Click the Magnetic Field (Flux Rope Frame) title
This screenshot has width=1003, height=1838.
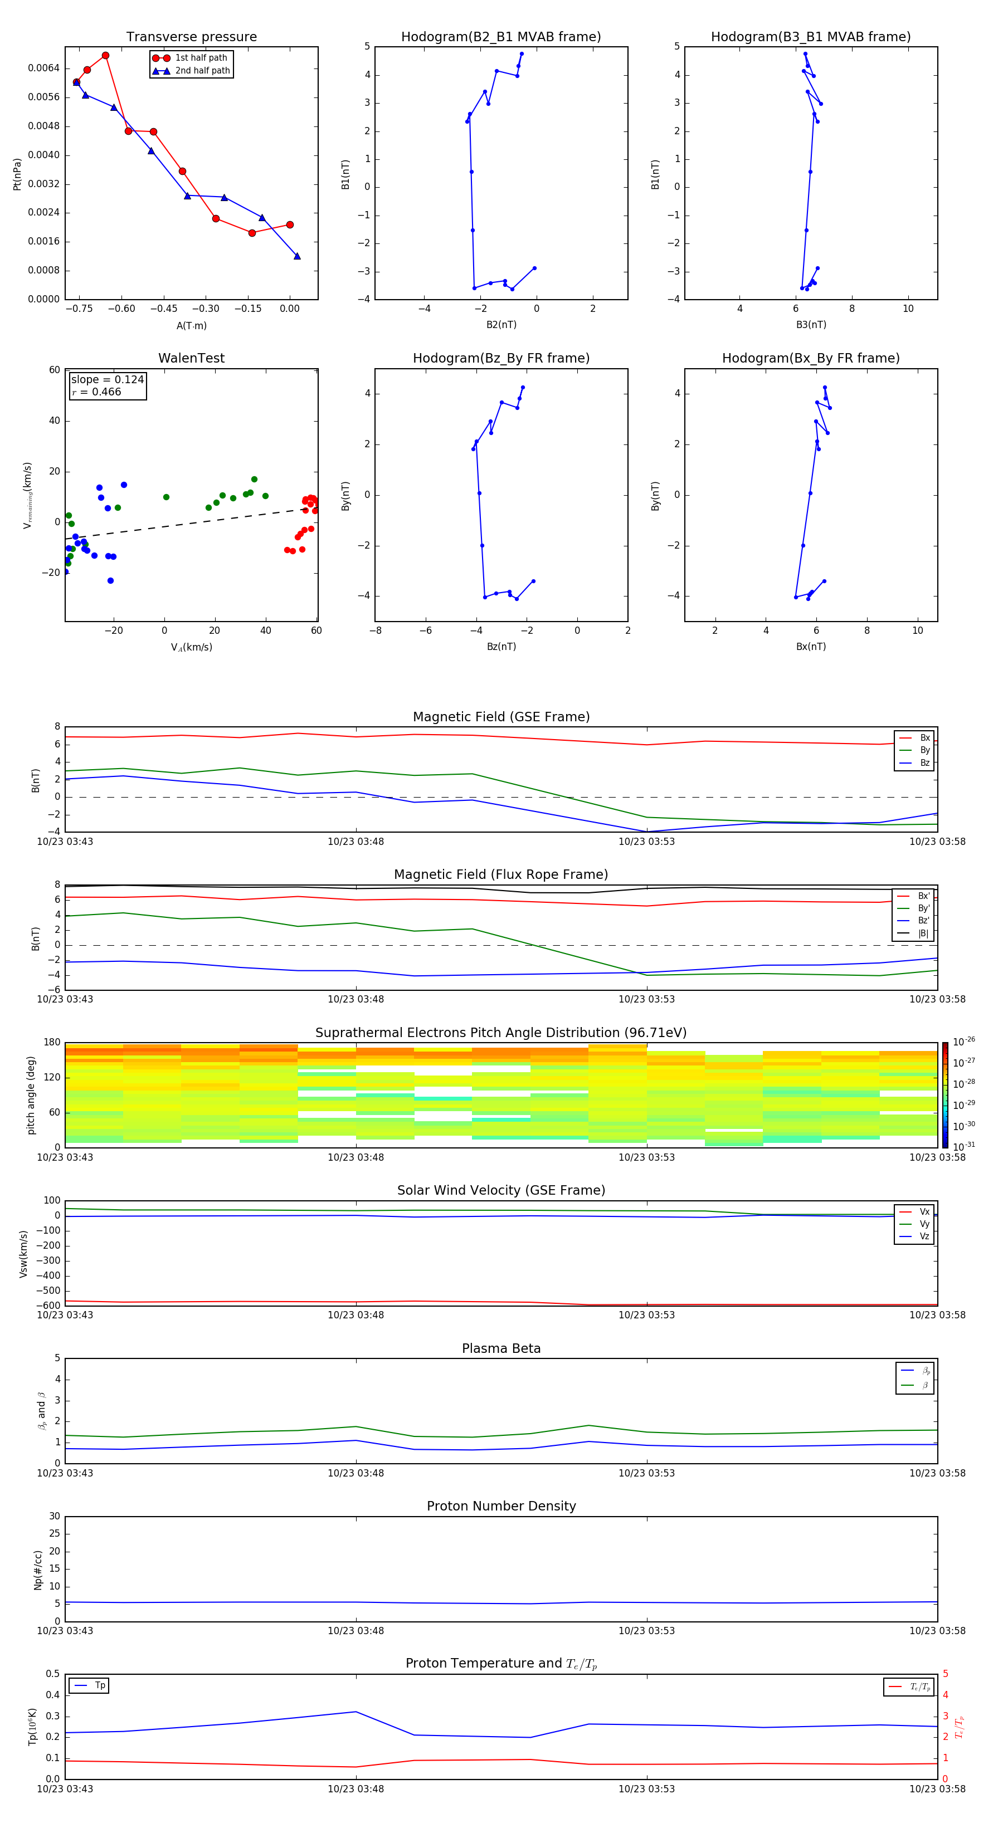click(501, 875)
